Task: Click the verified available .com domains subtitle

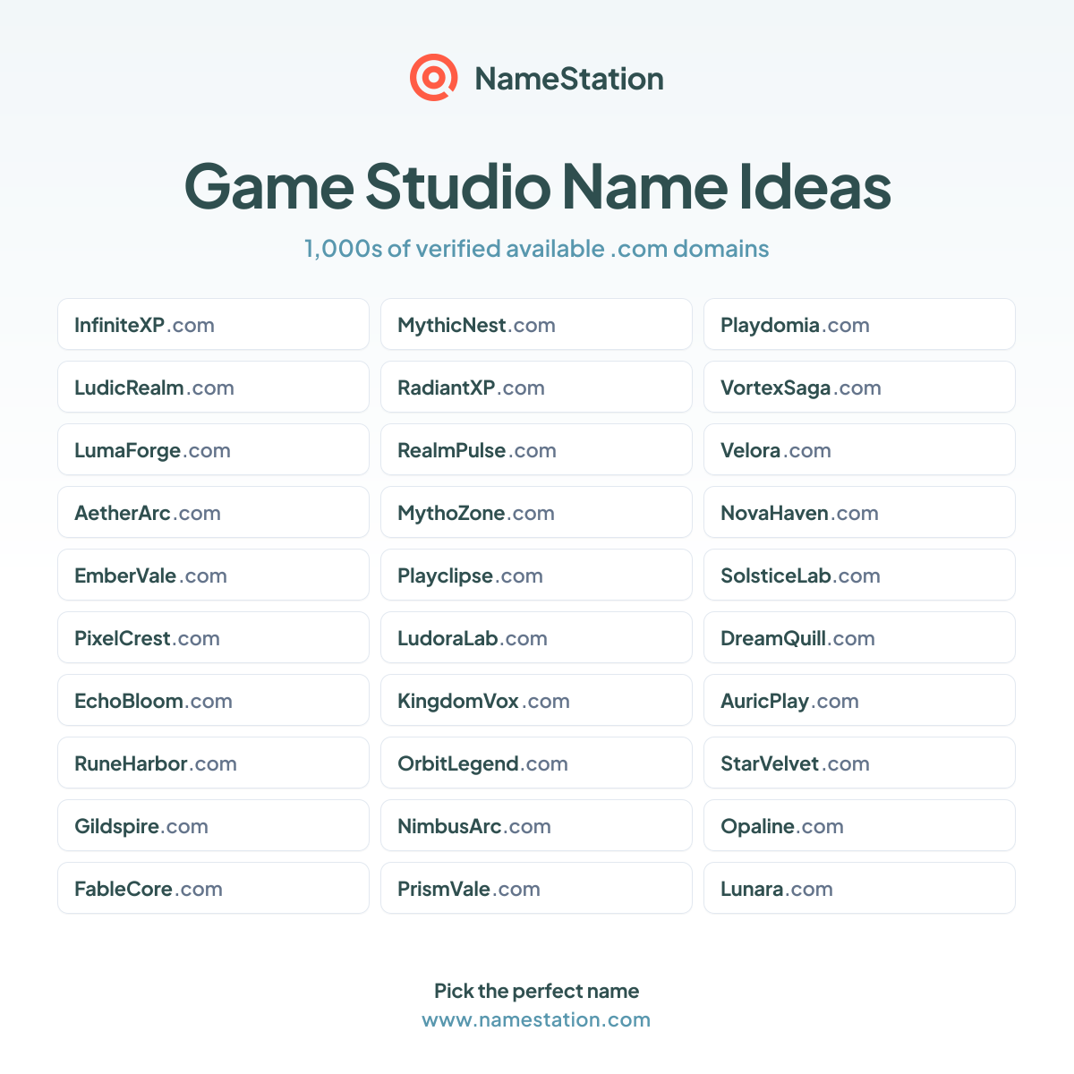Action: point(537,249)
